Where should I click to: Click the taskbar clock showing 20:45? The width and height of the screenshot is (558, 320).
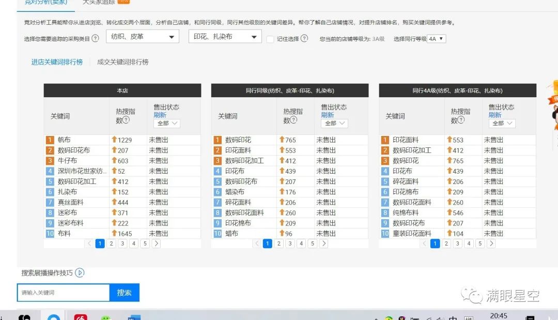(499, 316)
